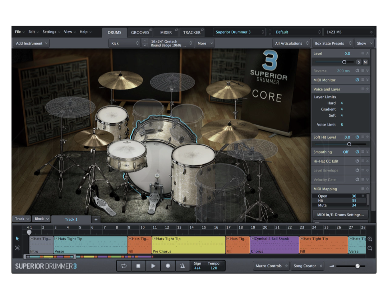Select the arrow pointer tool in song track
The image size is (388, 302).
point(17,239)
